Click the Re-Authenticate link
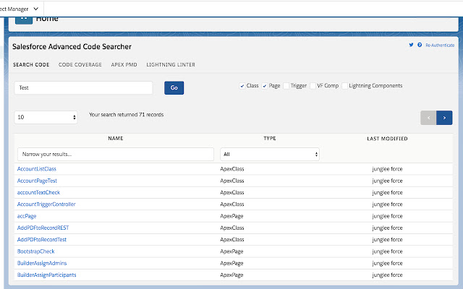The image size is (463, 289). pos(439,45)
